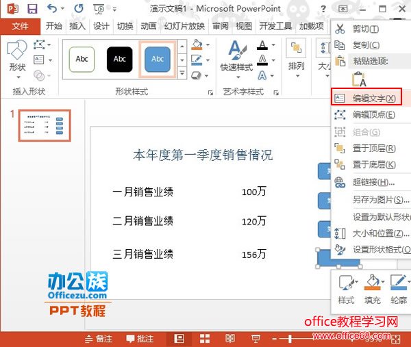
Task: Select slide 1 thumbnail
Action: (x=45, y=125)
